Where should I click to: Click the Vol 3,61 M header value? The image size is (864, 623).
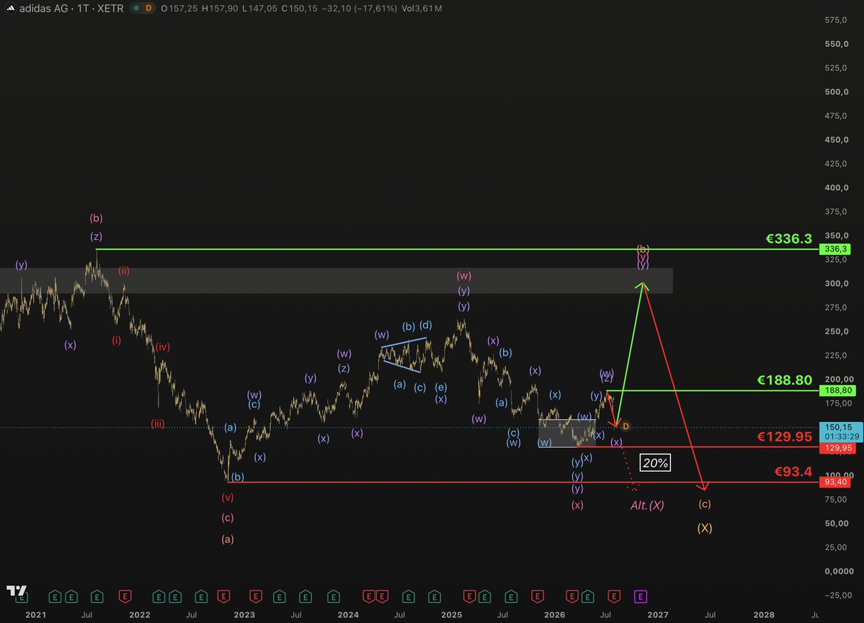(422, 8)
